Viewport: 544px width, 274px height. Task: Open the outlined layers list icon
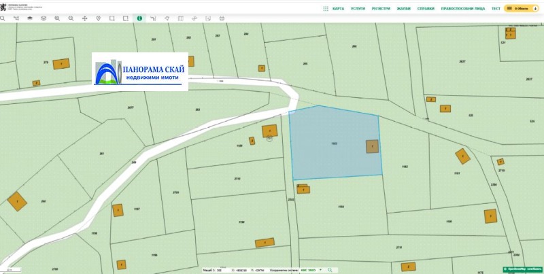(x=44, y=18)
